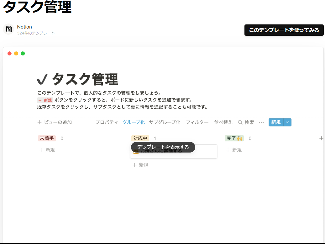Open the グループ化 grouping options
This screenshot has width=325, height=244.
134,122
